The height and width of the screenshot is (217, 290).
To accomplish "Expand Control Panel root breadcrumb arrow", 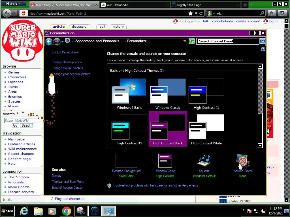I will (72, 41).
